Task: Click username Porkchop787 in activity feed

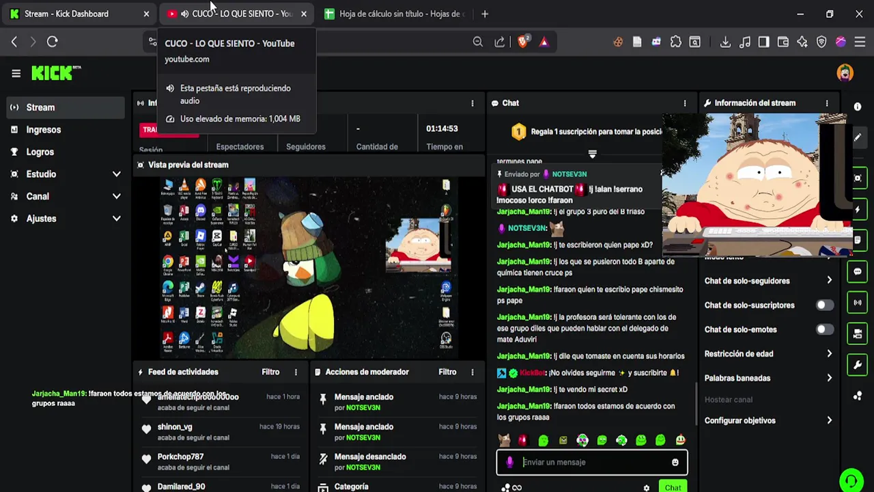Action: pyautogui.click(x=180, y=456)
